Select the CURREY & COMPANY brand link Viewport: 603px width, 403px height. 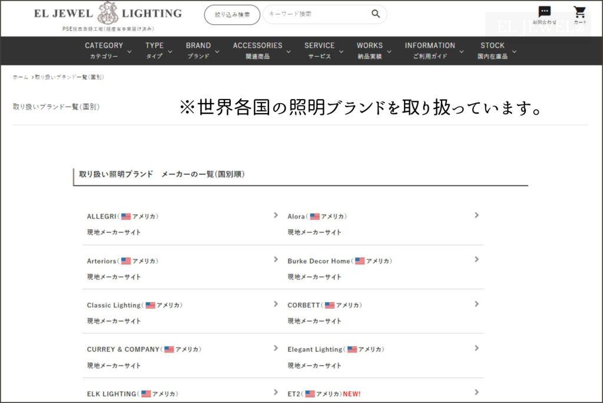pos(123,349)
